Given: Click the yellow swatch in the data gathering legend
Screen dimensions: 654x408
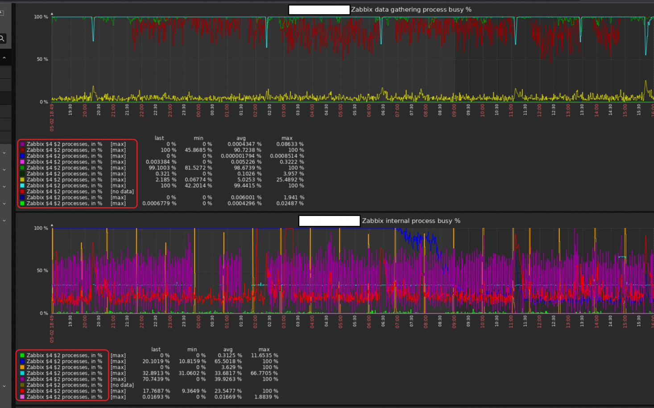Looking at the screenshot, I should (x=22, y=180).
